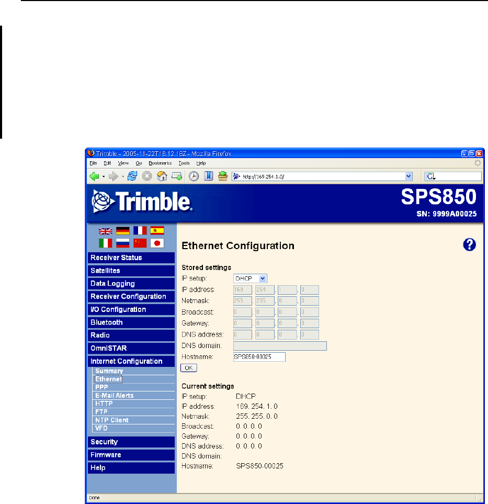Viewport: 488px width, 504px height.
Task: Open the OmniSTAR section
Action: (131, 348)
